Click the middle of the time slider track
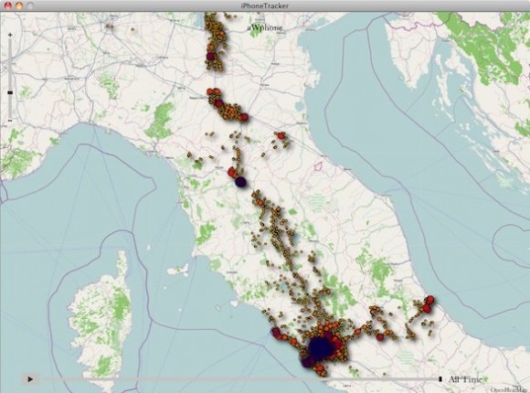 pos(240,379)
